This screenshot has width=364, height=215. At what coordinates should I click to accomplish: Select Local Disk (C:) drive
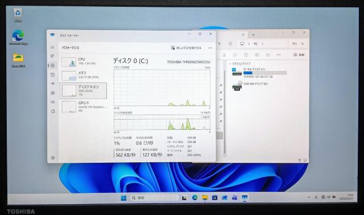(259, 73)
